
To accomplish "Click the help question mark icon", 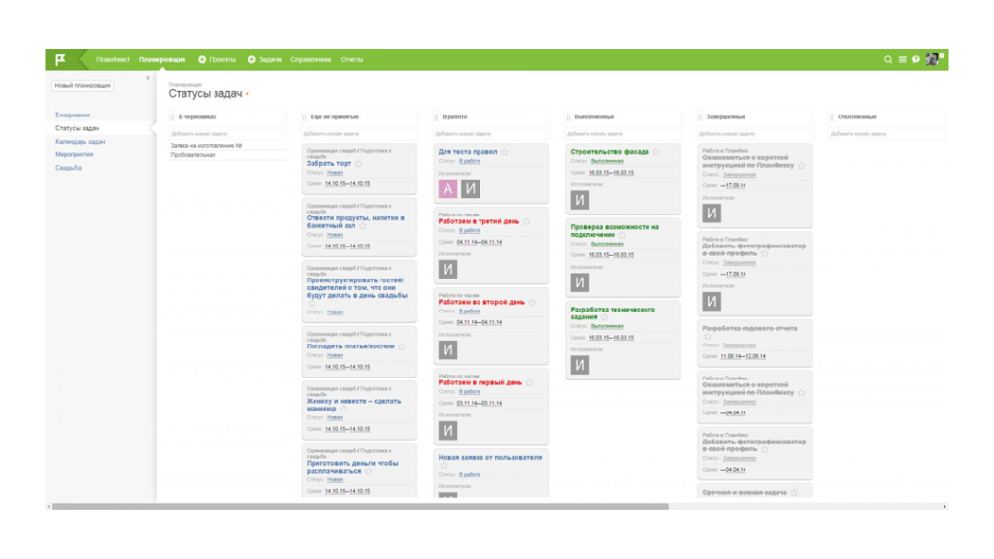I will [915, 60].
